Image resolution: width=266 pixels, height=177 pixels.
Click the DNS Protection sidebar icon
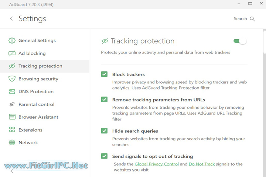(12, 91)
